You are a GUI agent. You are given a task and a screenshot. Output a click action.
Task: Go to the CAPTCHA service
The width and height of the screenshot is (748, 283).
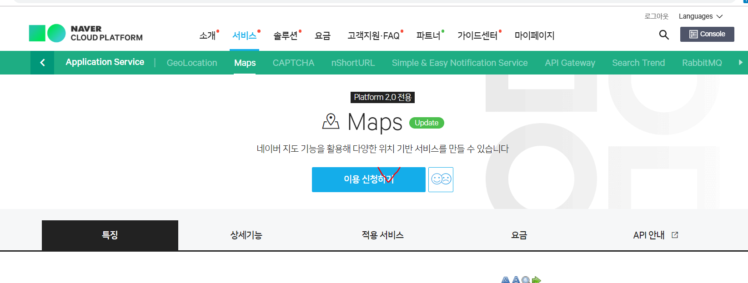coord(293,63)
